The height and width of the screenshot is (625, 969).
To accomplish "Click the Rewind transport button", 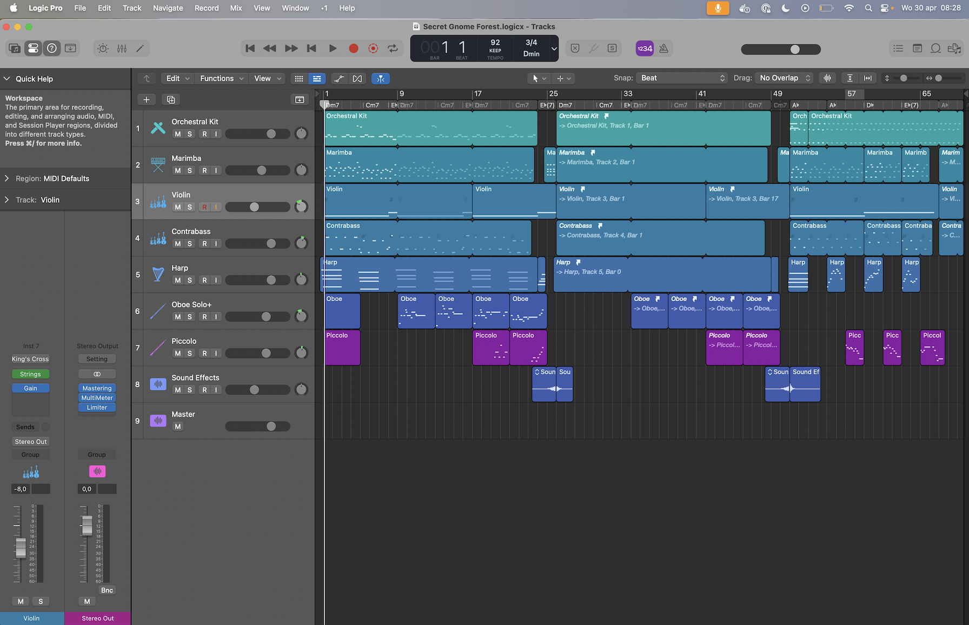I will point(269,48).
